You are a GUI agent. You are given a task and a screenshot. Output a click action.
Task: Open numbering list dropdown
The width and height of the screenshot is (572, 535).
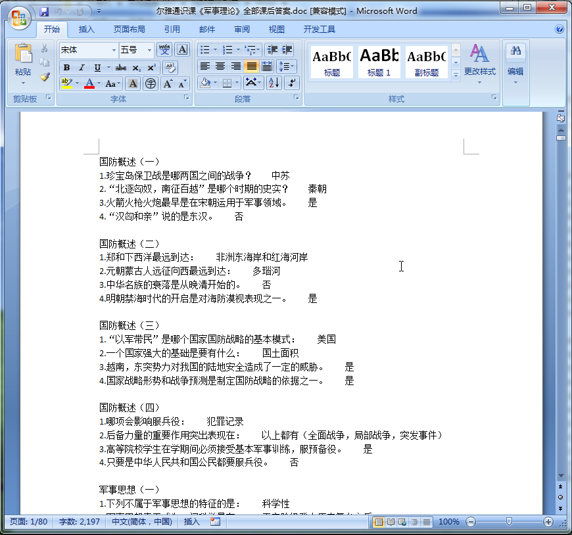(238, 49)
